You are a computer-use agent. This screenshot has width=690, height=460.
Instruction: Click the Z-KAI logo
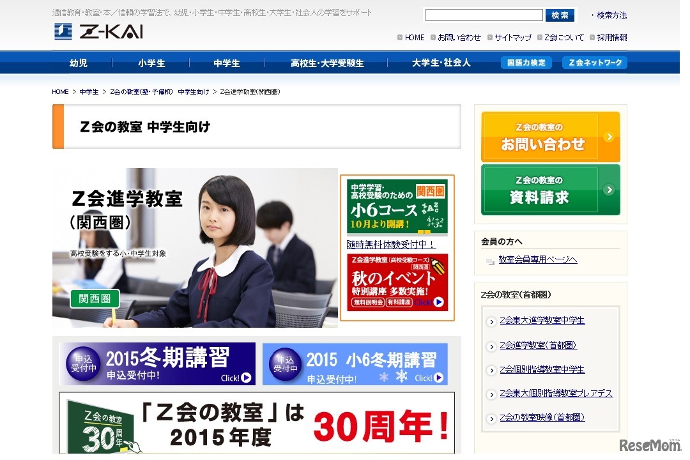pyautogui.click(x=98, y=32)
